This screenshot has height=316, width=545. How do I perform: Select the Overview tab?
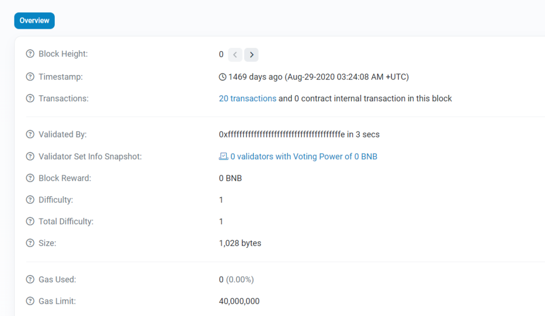pos(35,21)
